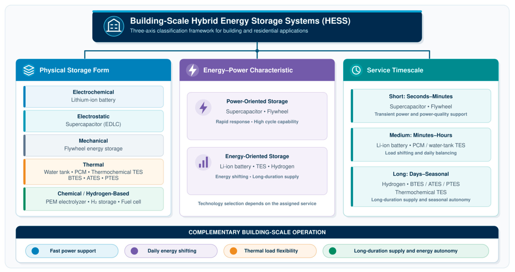Click the "Mechanical" label
The image size is (515, 272).
point(93,141)
